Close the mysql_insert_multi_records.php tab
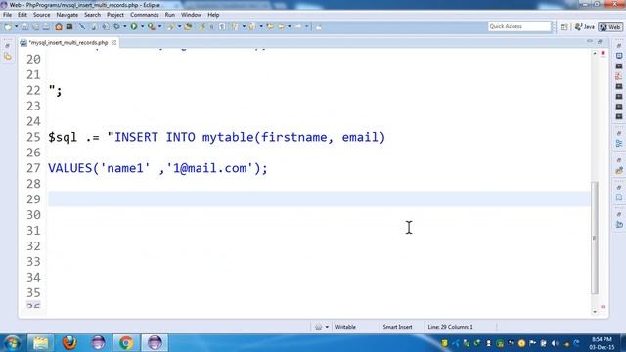This screenshot has width=626, height=352. tap(113, 42)
